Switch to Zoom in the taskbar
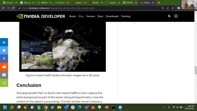 point(120,107)
